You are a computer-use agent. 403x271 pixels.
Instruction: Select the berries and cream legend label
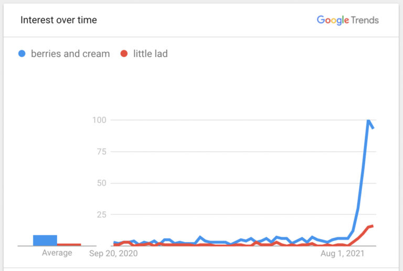pyautogui.click(x=70, y=53)
